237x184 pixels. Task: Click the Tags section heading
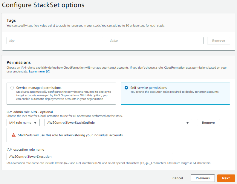coord(11,20)
